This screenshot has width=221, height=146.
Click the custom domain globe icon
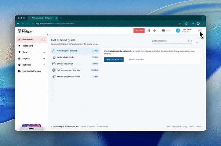(x=54, y=70)
